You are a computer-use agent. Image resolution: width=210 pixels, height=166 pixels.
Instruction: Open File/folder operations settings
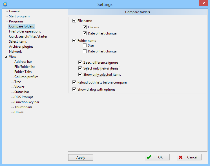coord(25,31)
